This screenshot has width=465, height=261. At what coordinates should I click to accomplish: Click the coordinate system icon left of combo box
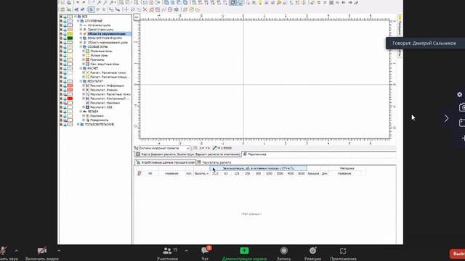[x=136, y=148]
